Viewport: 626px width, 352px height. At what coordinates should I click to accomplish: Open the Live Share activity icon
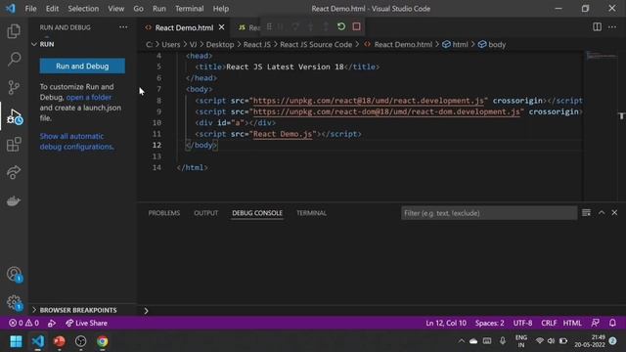(x=14, y=172)
